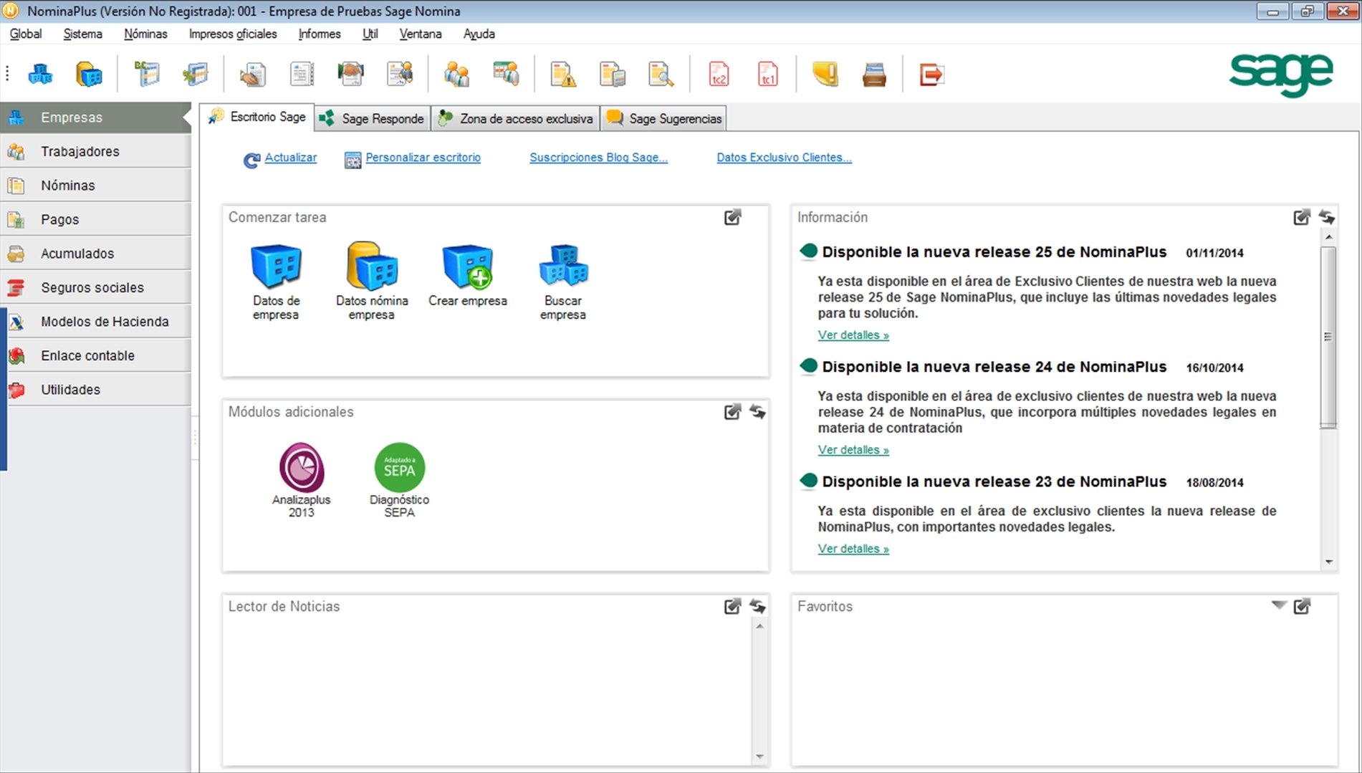Image resolution: width=1362 pixels, height=773 pixels.
Task: Open the tc2 document toolbar icon
Action: 719,75
